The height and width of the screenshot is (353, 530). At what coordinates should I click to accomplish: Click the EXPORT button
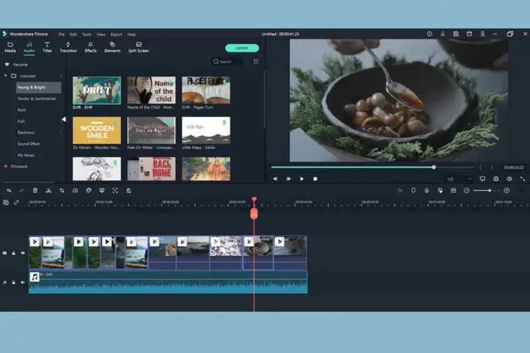[242, 48]
